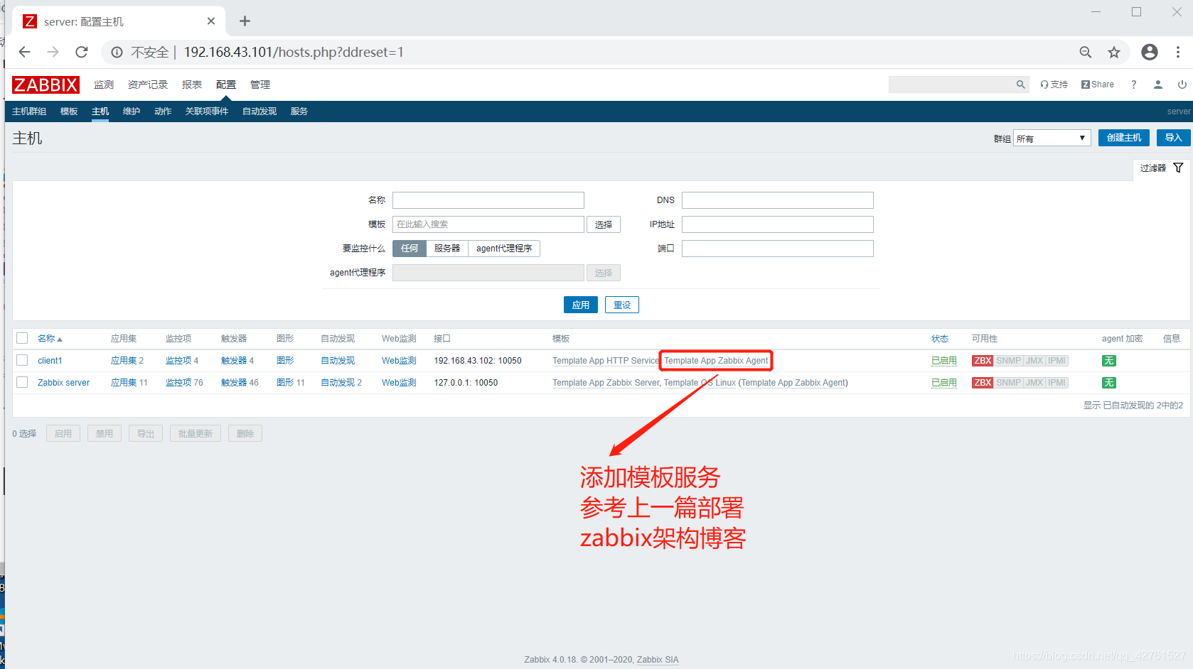Viewport: 1193px width, 669px height.
Task: Open a new browser tab
Action: click(x=245, y=21)
